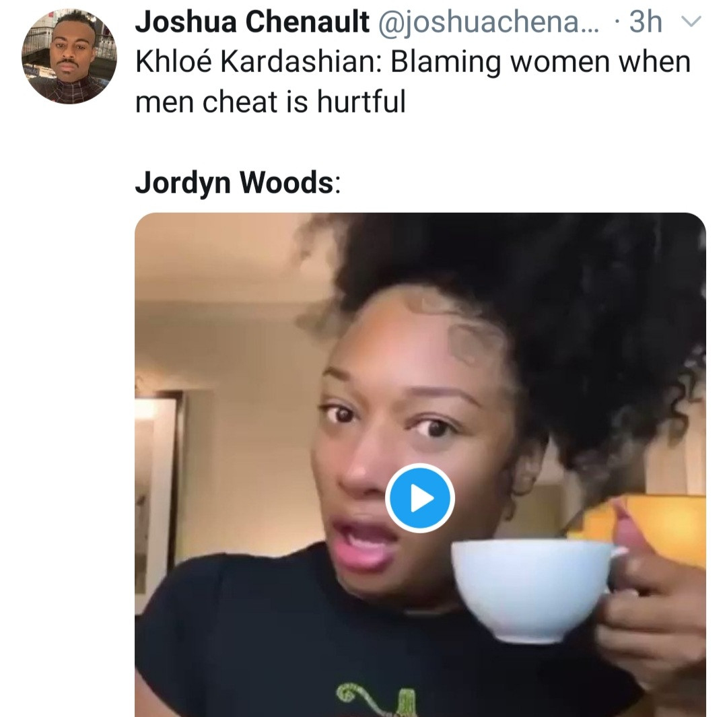Select the Khloé Kardashian tweet text line

point(413,62)
